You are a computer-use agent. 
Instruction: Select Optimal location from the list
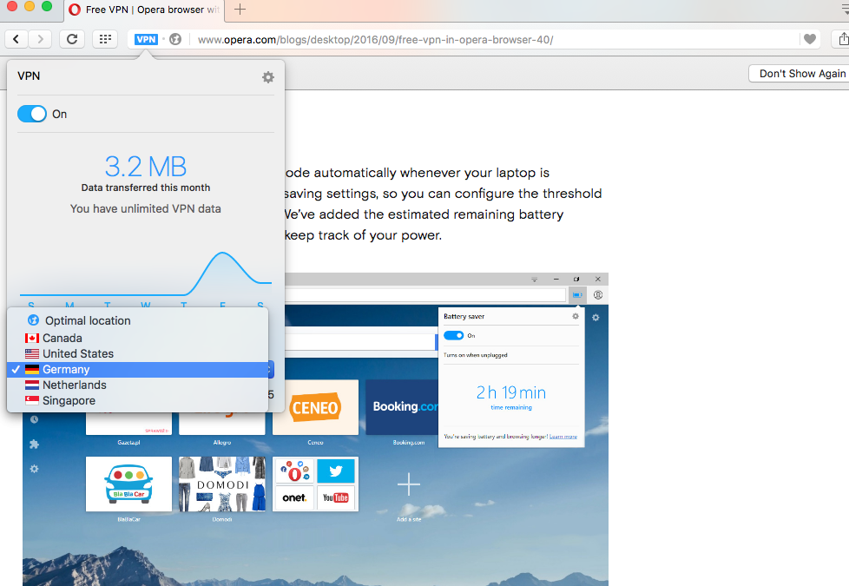(x=137, y=320)
